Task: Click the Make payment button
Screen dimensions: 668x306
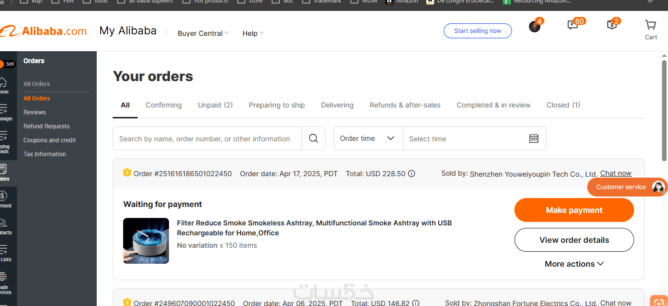Action: (x=574, y=210)
